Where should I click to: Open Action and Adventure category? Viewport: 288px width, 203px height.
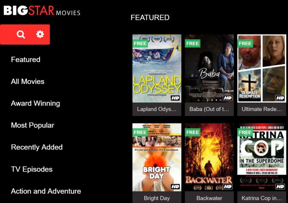(x=46, y=191)
